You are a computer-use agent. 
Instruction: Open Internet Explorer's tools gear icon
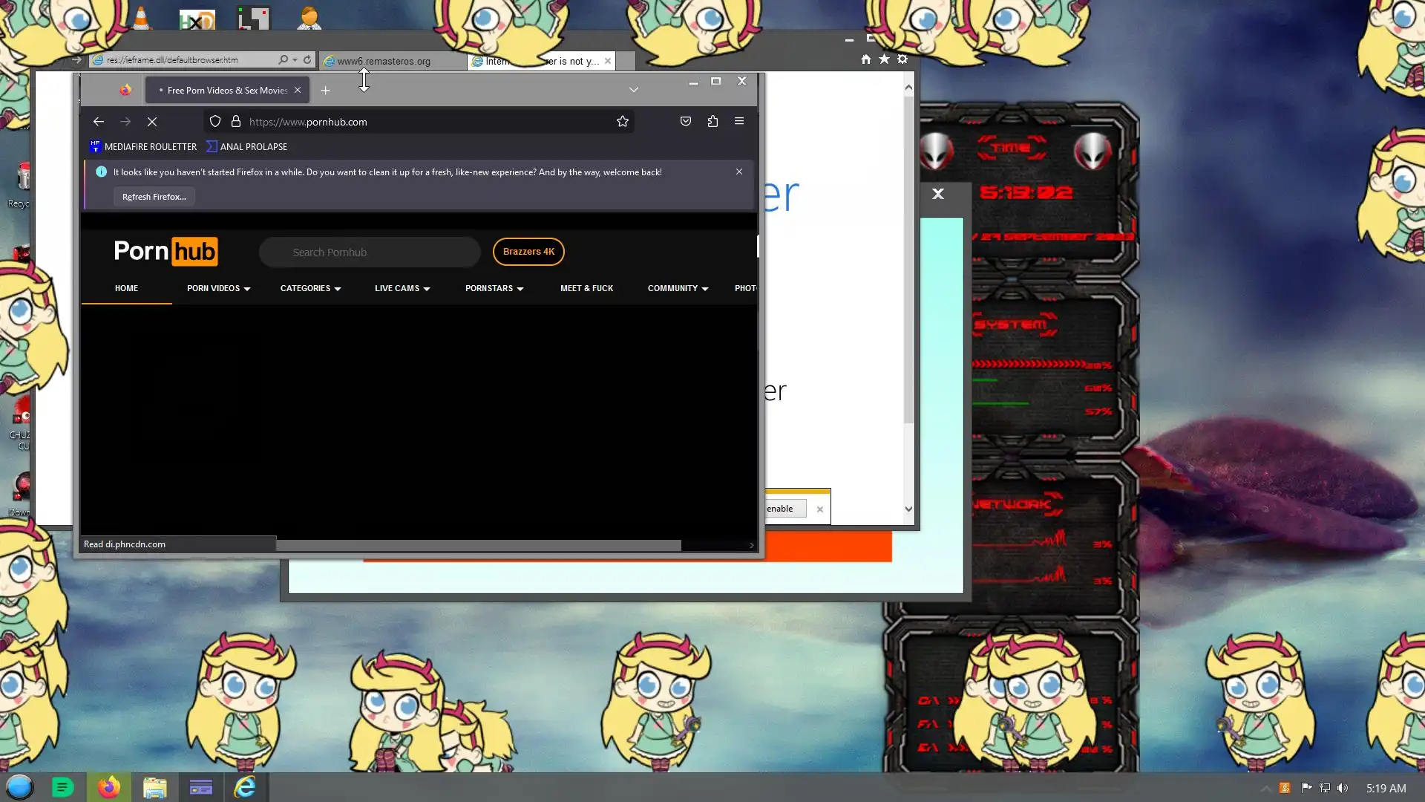902,59
